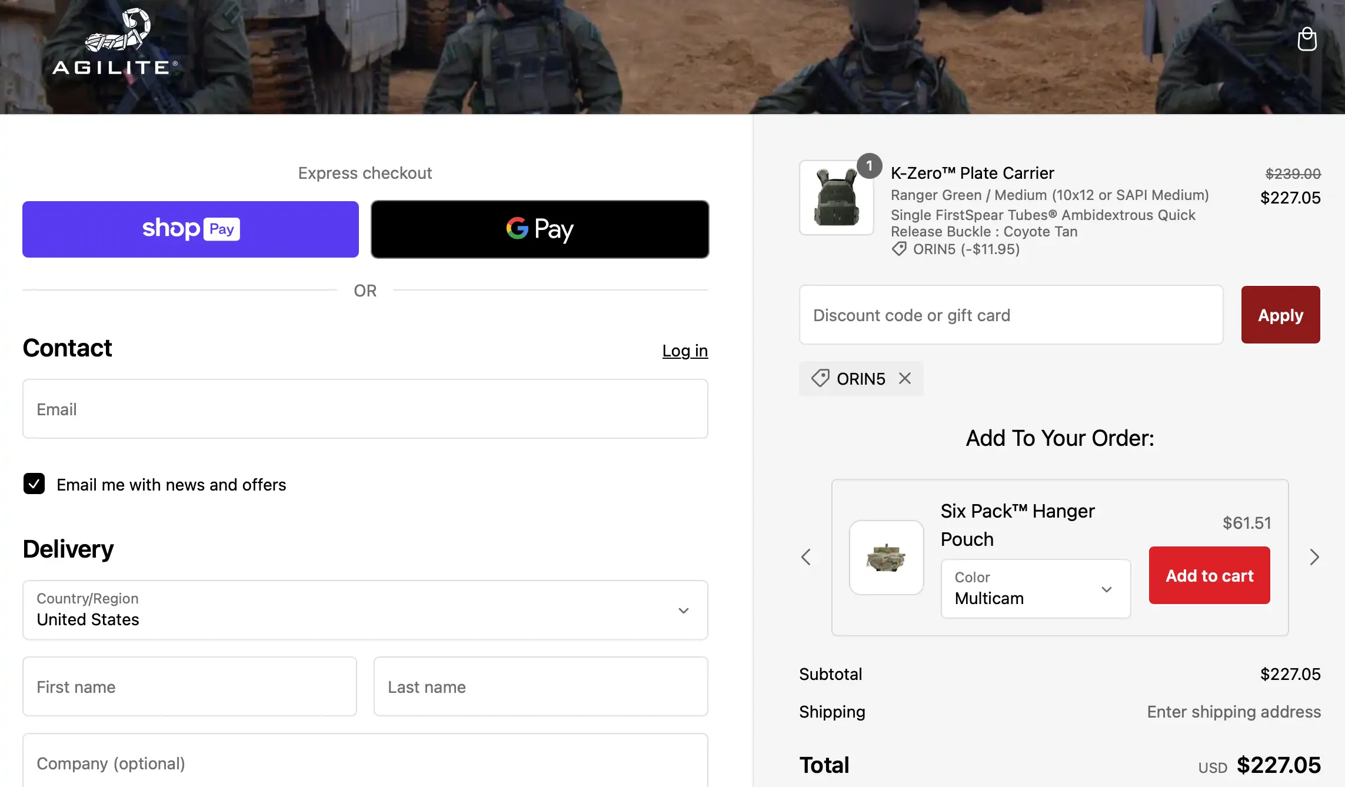Click the Log in link

point(685,351)
